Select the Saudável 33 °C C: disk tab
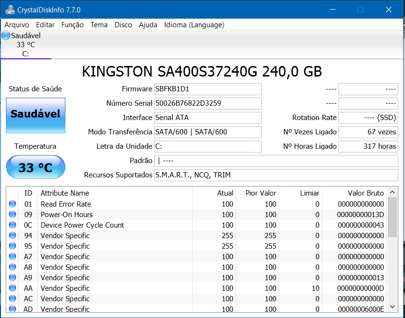Viewport: 405px width, 318px height. coord(26,44)
